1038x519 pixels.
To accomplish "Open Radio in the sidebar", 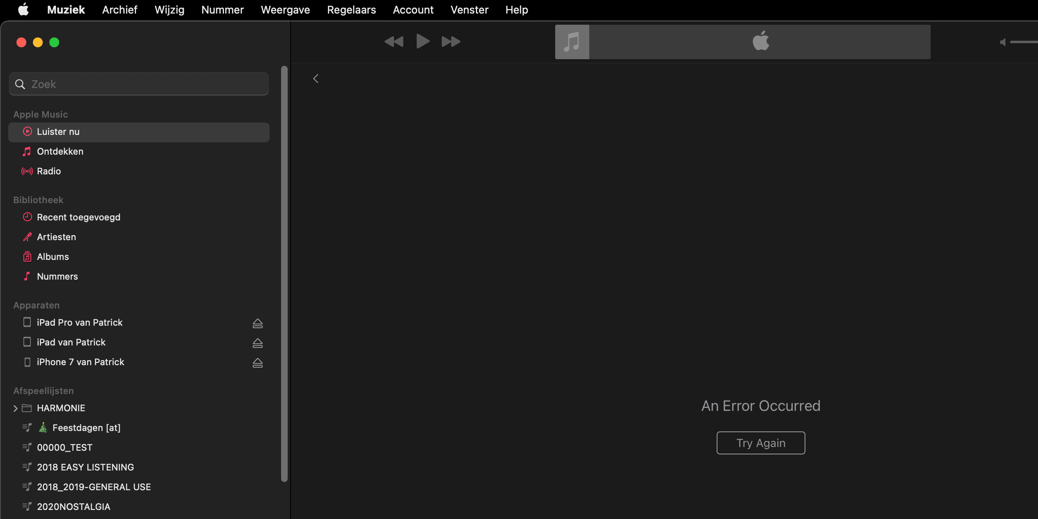I will pos(49,171).
